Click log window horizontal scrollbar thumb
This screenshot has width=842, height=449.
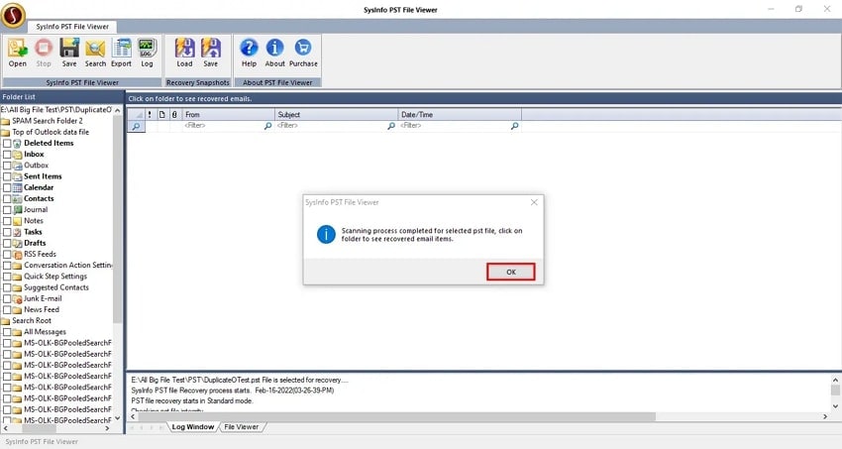point(398,416)
